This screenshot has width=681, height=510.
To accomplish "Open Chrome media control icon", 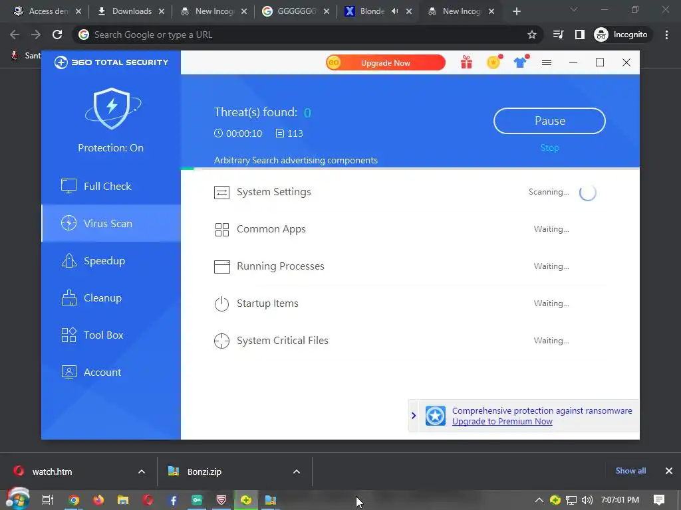I will [x=558, y=35].
